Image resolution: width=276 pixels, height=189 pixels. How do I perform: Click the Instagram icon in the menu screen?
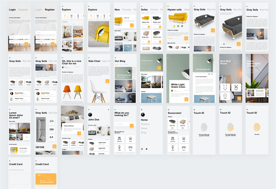click(142, 149)
